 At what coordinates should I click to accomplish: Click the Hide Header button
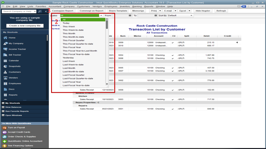pyautogui.click(x=203, y=11)
